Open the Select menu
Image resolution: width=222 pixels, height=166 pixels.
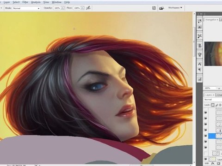[x=16, y=2]
